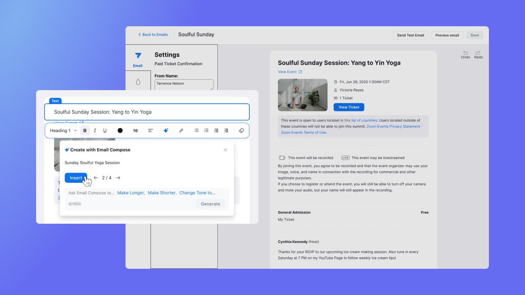Click the black text color swatch
525x295 pixels.
point(120,130)
